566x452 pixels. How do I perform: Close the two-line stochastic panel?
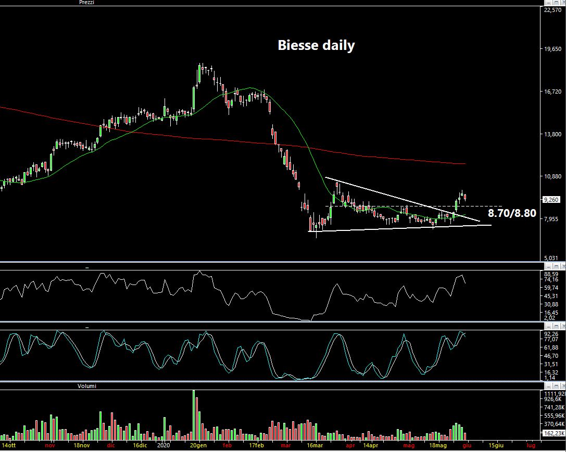tap(562, 327)
